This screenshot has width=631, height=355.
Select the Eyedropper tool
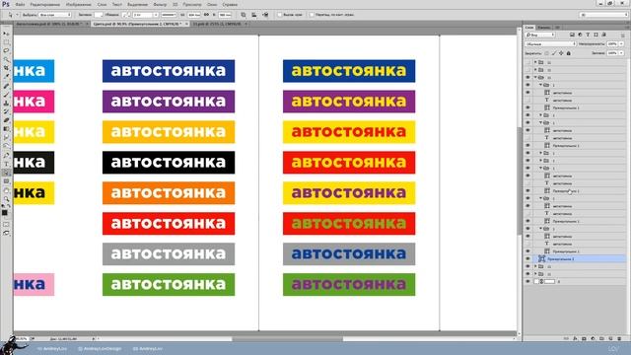pos(6,77)
